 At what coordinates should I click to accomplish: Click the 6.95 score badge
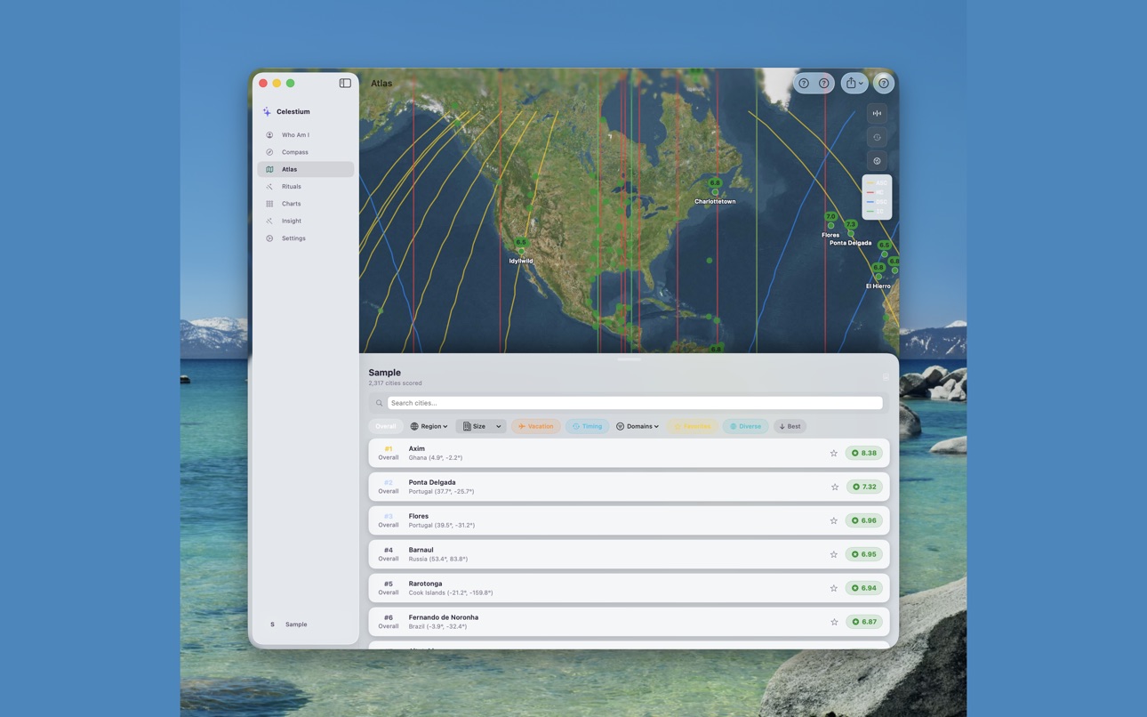pyautogui.click(x=863, y=554)
